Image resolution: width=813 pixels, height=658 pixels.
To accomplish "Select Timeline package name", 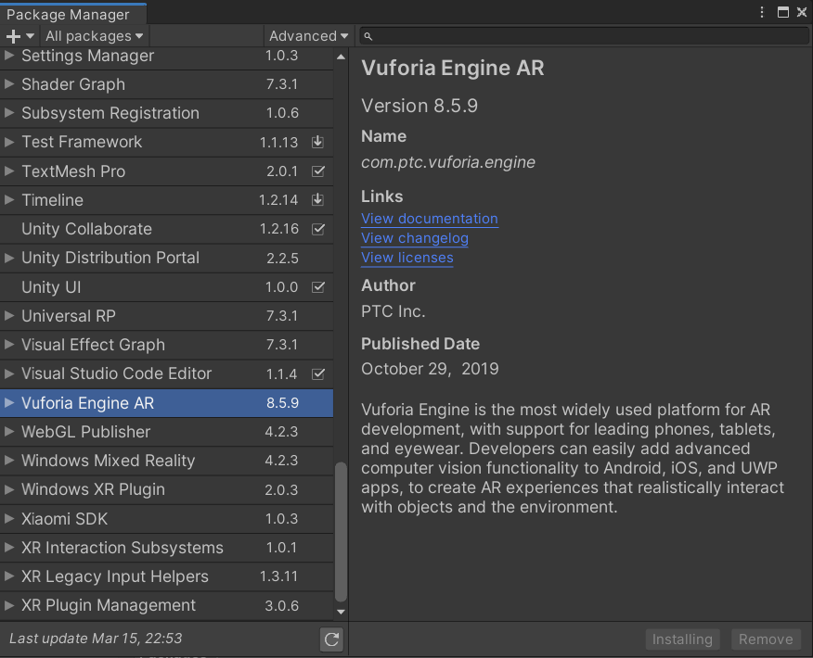I will click(52, 200).
